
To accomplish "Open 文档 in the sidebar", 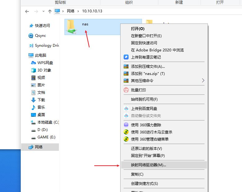I will point(41,93).
